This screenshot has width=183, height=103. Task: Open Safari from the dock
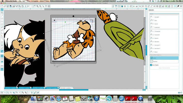59,98
